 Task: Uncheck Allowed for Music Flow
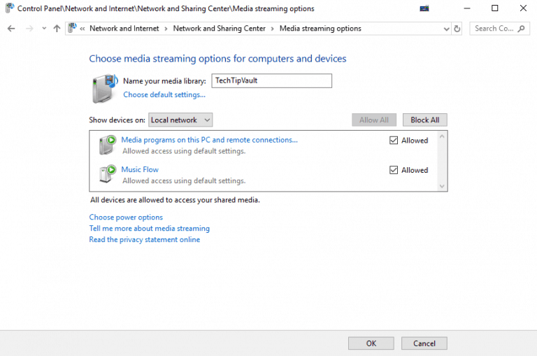coord(394,170)
